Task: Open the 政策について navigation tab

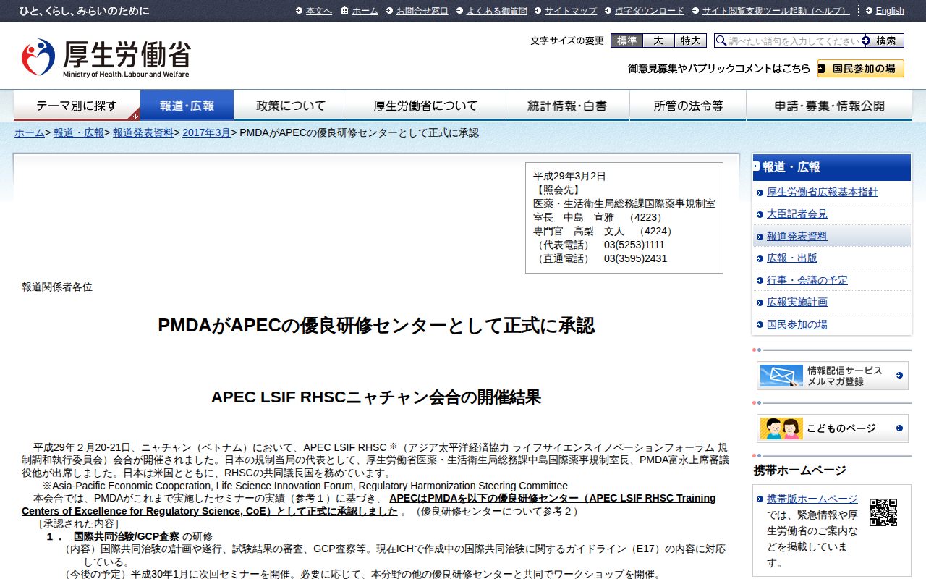Action: point(291,106)
